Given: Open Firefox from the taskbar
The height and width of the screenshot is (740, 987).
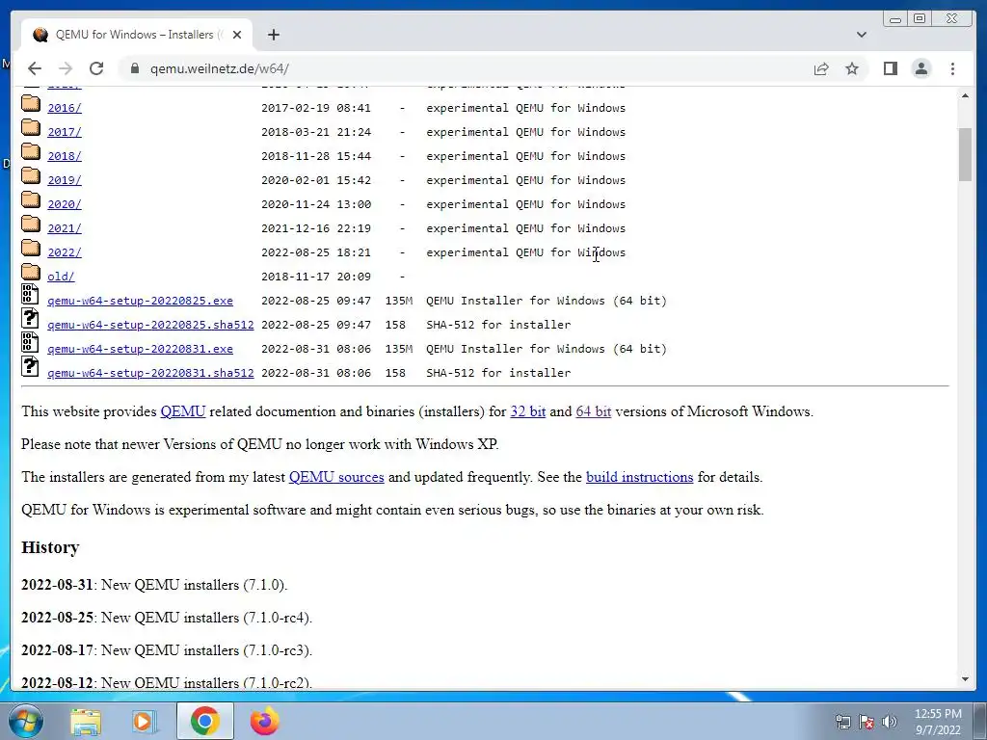Looking at the screenshot, I should (264, 721).
